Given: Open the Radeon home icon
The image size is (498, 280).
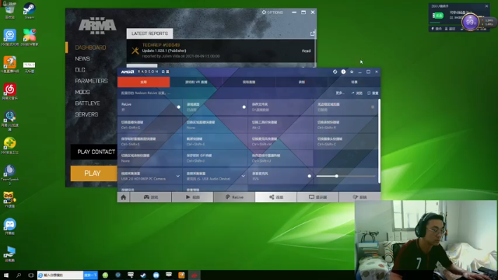Looking at the screenshot, I should 124,197.
